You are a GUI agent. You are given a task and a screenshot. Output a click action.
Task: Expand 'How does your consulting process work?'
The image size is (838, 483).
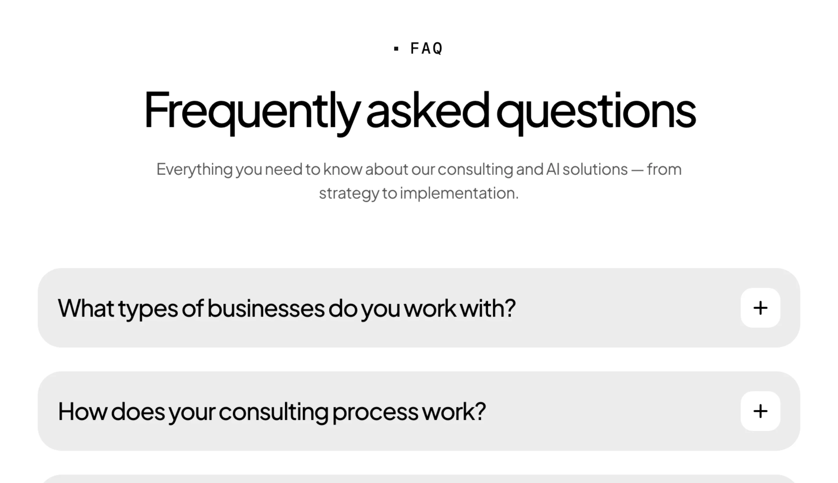419,411
